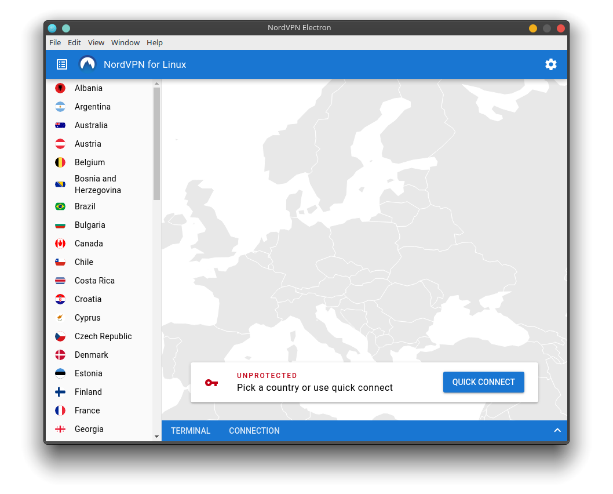The image size is (613, 494).
Task: Select Belgium country name
Action: pos(90,162)
